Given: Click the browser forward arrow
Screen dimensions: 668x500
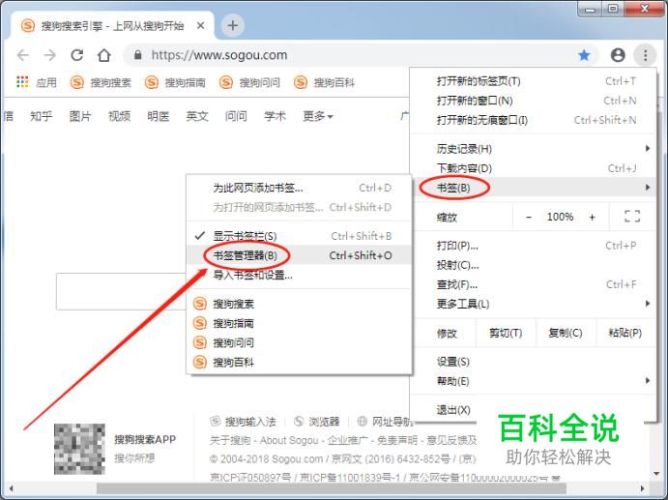Looking at the screenshot, I should pyautogui.click(x=50, y=55).
